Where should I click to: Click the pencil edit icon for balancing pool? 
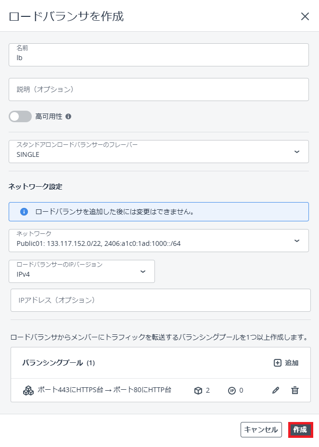pyautogui.click(x=276, y=390)
